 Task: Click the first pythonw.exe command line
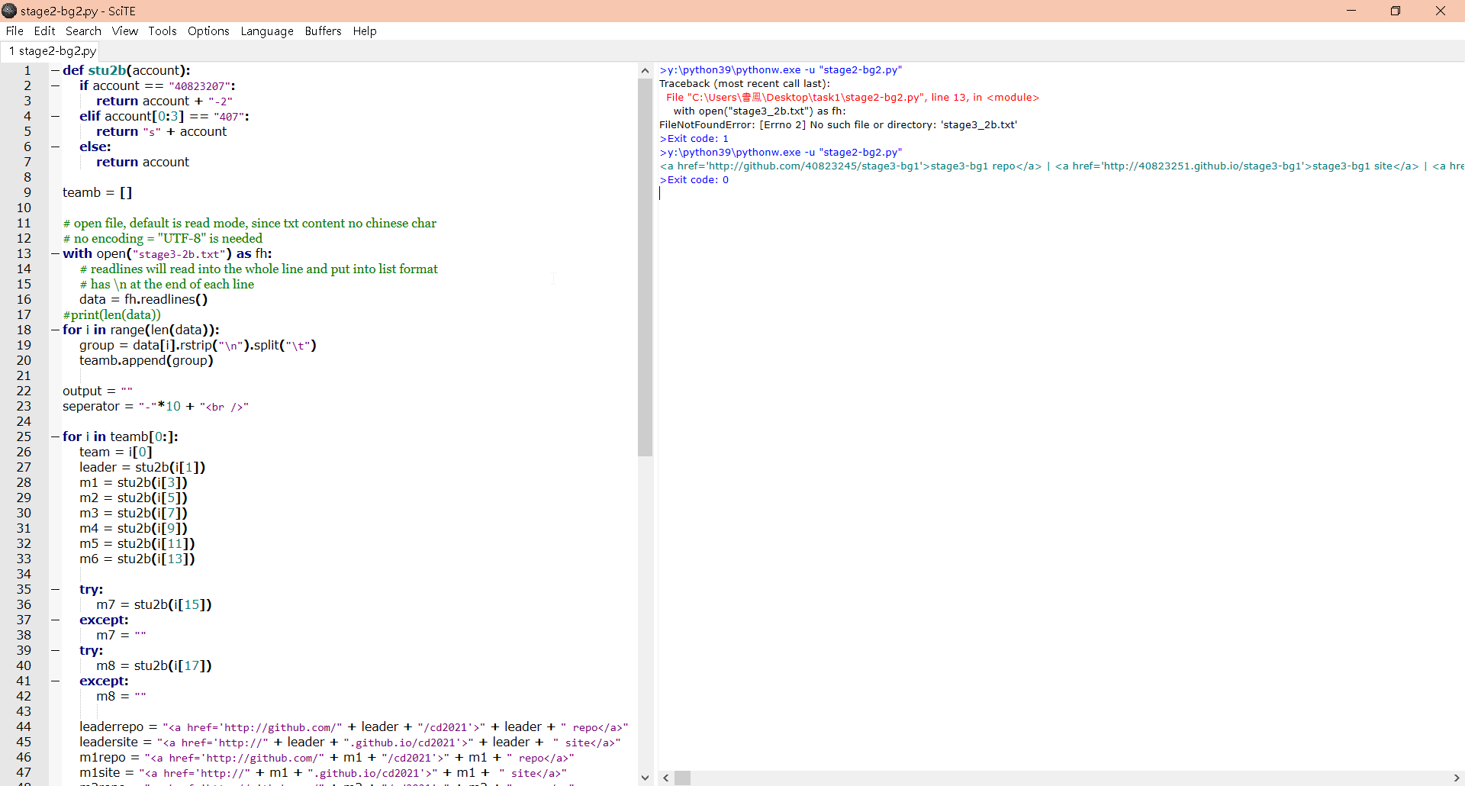coord(781,70)
